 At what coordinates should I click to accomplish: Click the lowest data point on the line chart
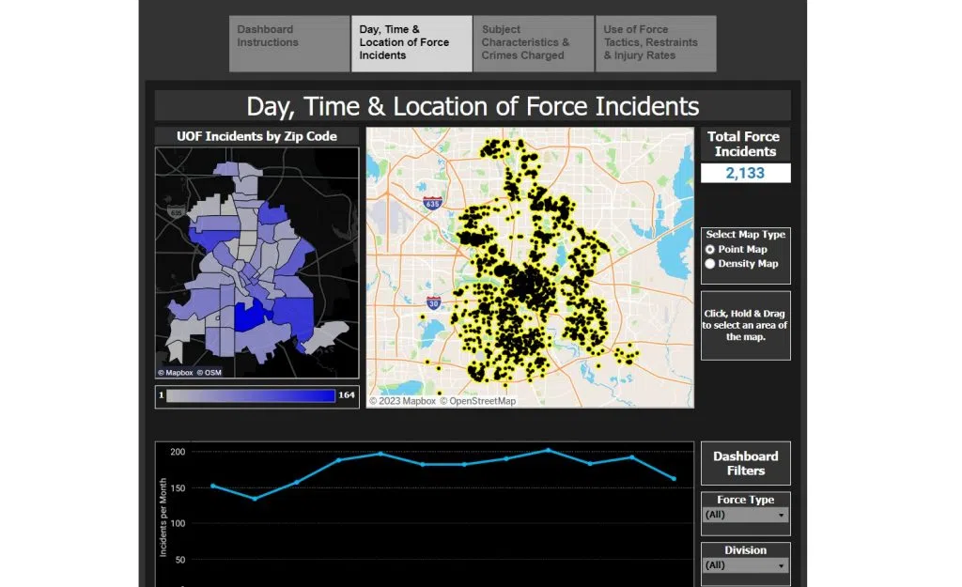pos(255,498)
